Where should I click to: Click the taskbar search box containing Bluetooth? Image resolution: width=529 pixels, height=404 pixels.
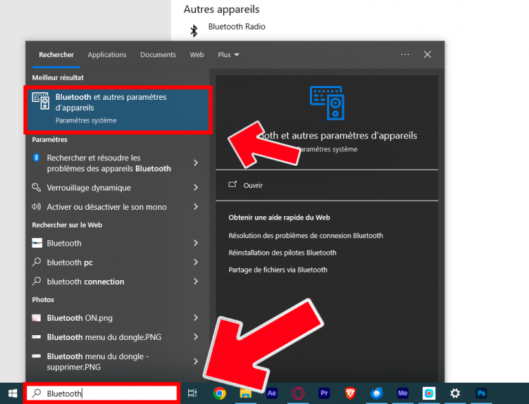(101, 393)
